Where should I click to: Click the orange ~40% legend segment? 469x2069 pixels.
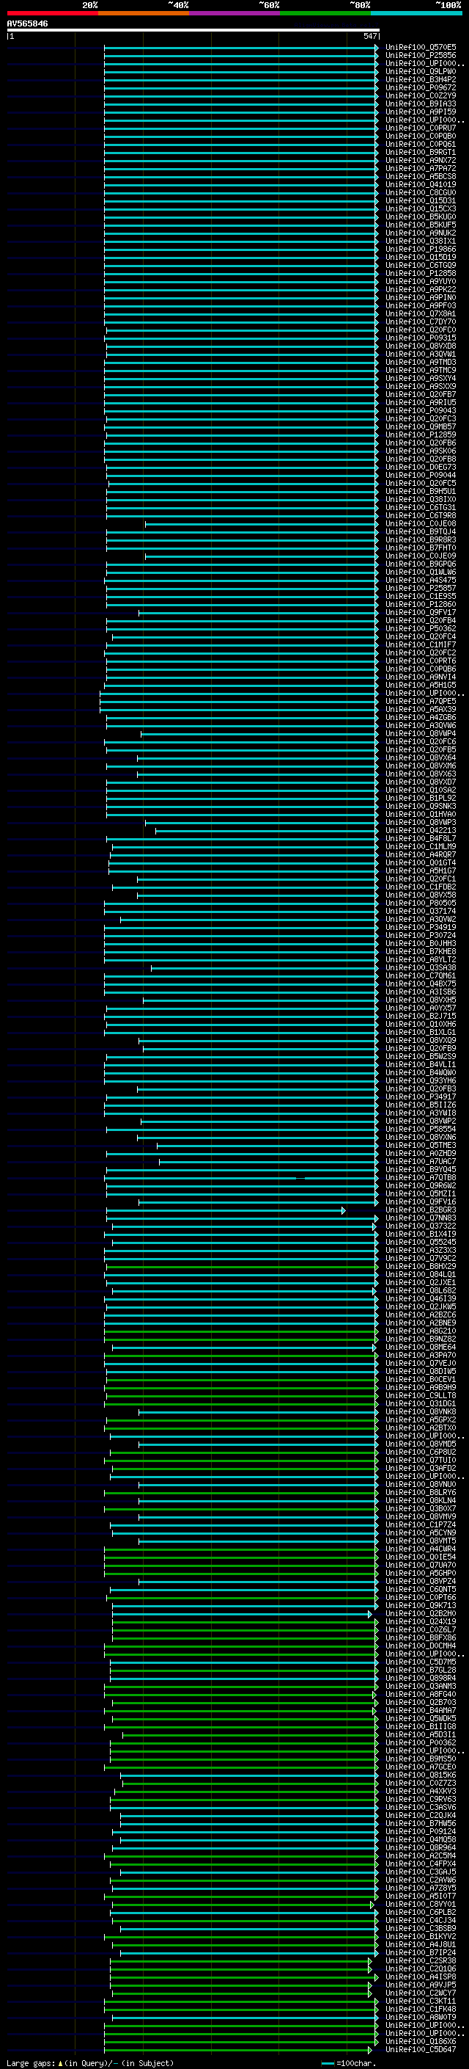click(x=144, y=13)
